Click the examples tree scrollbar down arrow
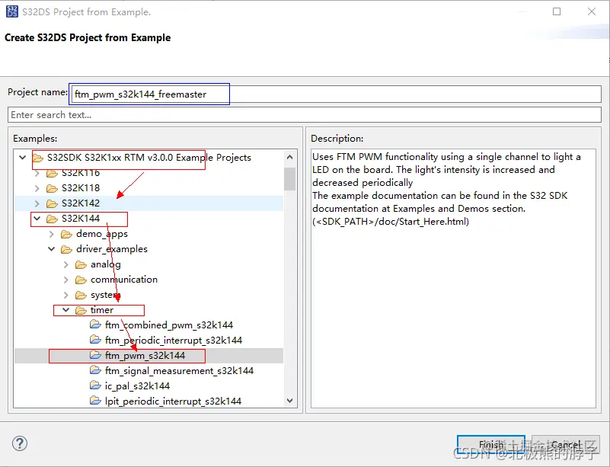 coord(289,401)
